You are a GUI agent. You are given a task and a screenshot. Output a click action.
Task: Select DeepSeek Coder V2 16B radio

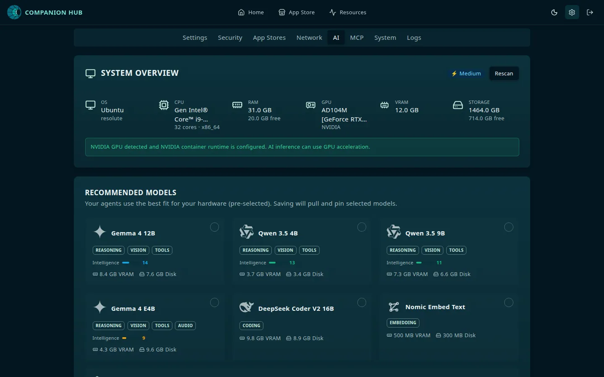coord(362,302)
